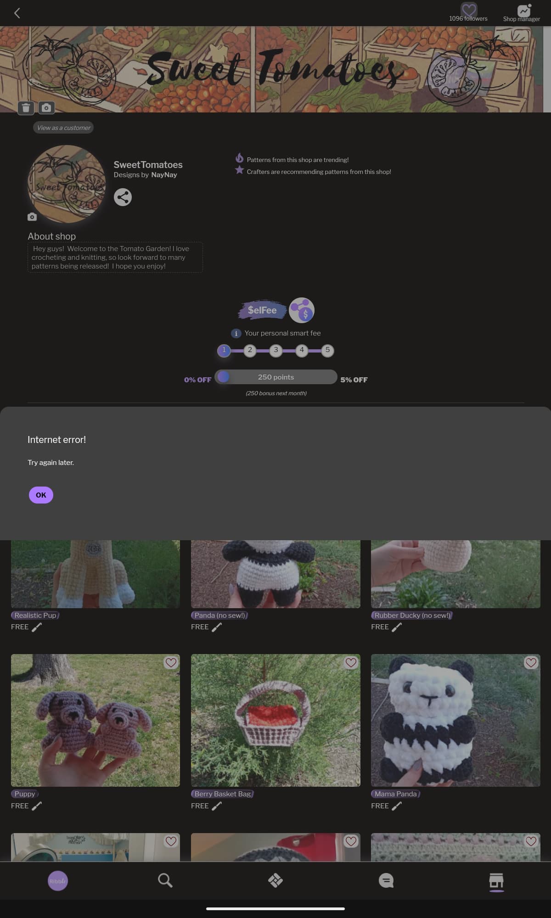551x918 pixels.
Task: Open the messages tab in bottom bar
Action: click(x=386, y=880)
